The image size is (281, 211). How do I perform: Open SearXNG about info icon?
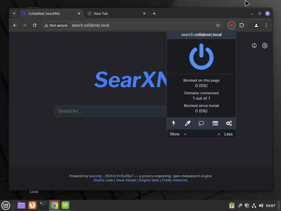(x=254, y=46)
